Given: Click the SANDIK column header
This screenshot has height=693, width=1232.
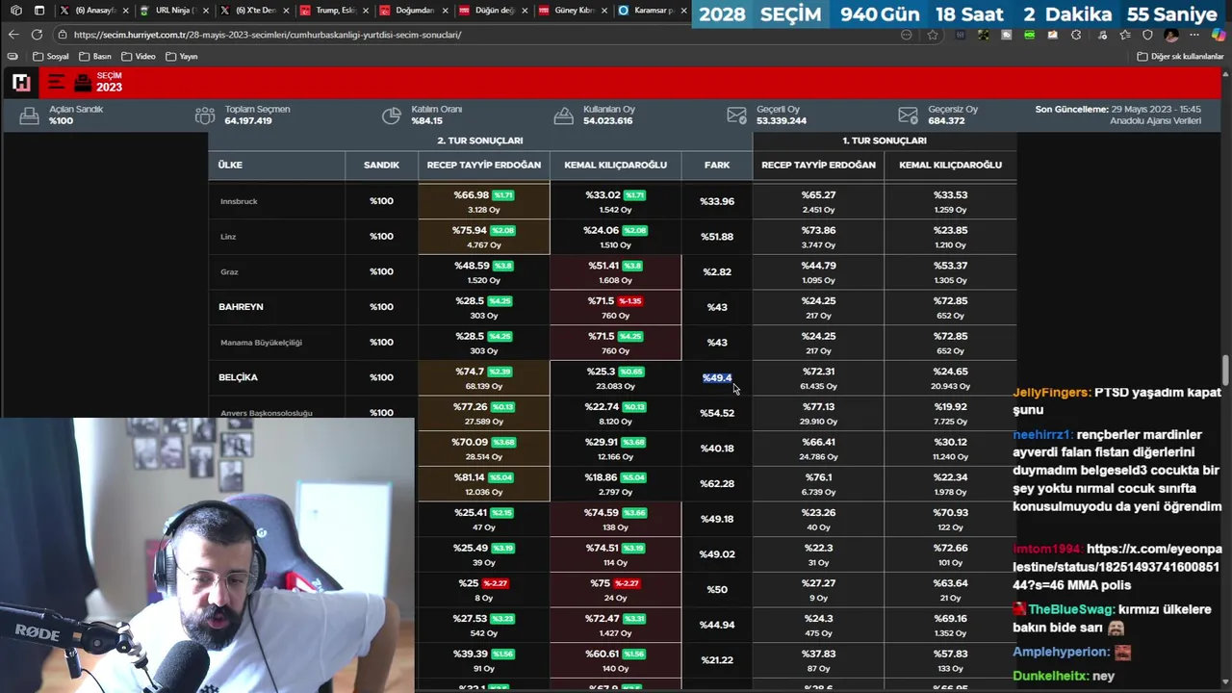Looking at the screenshot, I should click(x=381, y=165).
